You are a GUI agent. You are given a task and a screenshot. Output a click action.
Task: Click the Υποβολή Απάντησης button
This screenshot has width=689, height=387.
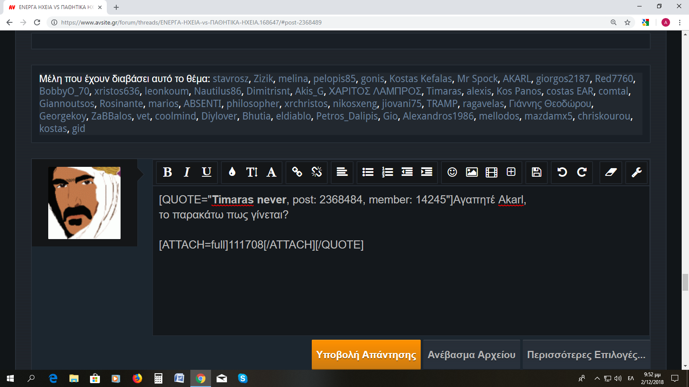[x=366, y=355]
